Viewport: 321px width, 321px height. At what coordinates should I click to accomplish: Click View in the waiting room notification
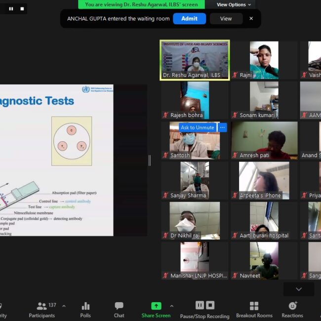[x=226, y=18]
